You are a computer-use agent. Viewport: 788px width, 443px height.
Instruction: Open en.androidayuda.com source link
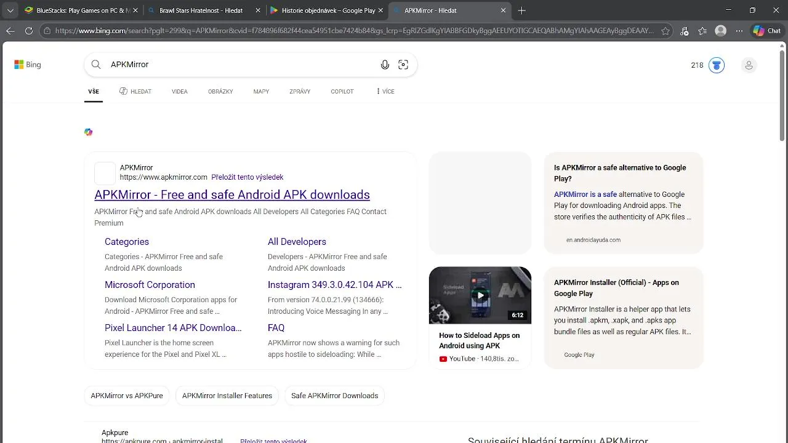click(x=593, y=240)
